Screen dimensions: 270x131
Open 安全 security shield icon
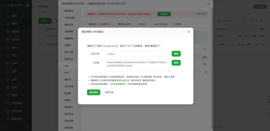tap(7, 55)
